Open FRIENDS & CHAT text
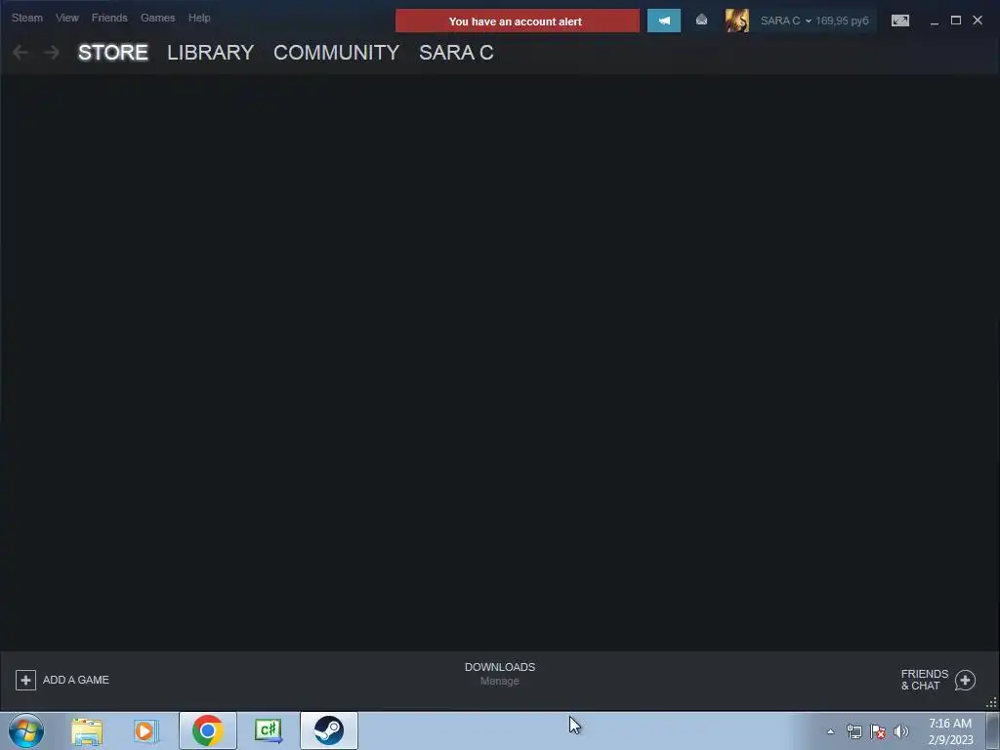This screenshot has height=750, width=1000. [924, 680]
